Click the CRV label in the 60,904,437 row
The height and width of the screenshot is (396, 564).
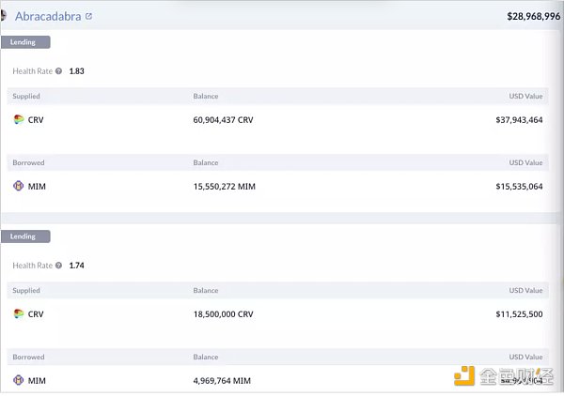click(x=36, y=120)
